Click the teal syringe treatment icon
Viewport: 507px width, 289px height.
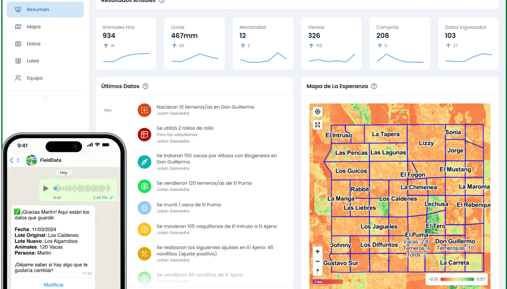144,162
